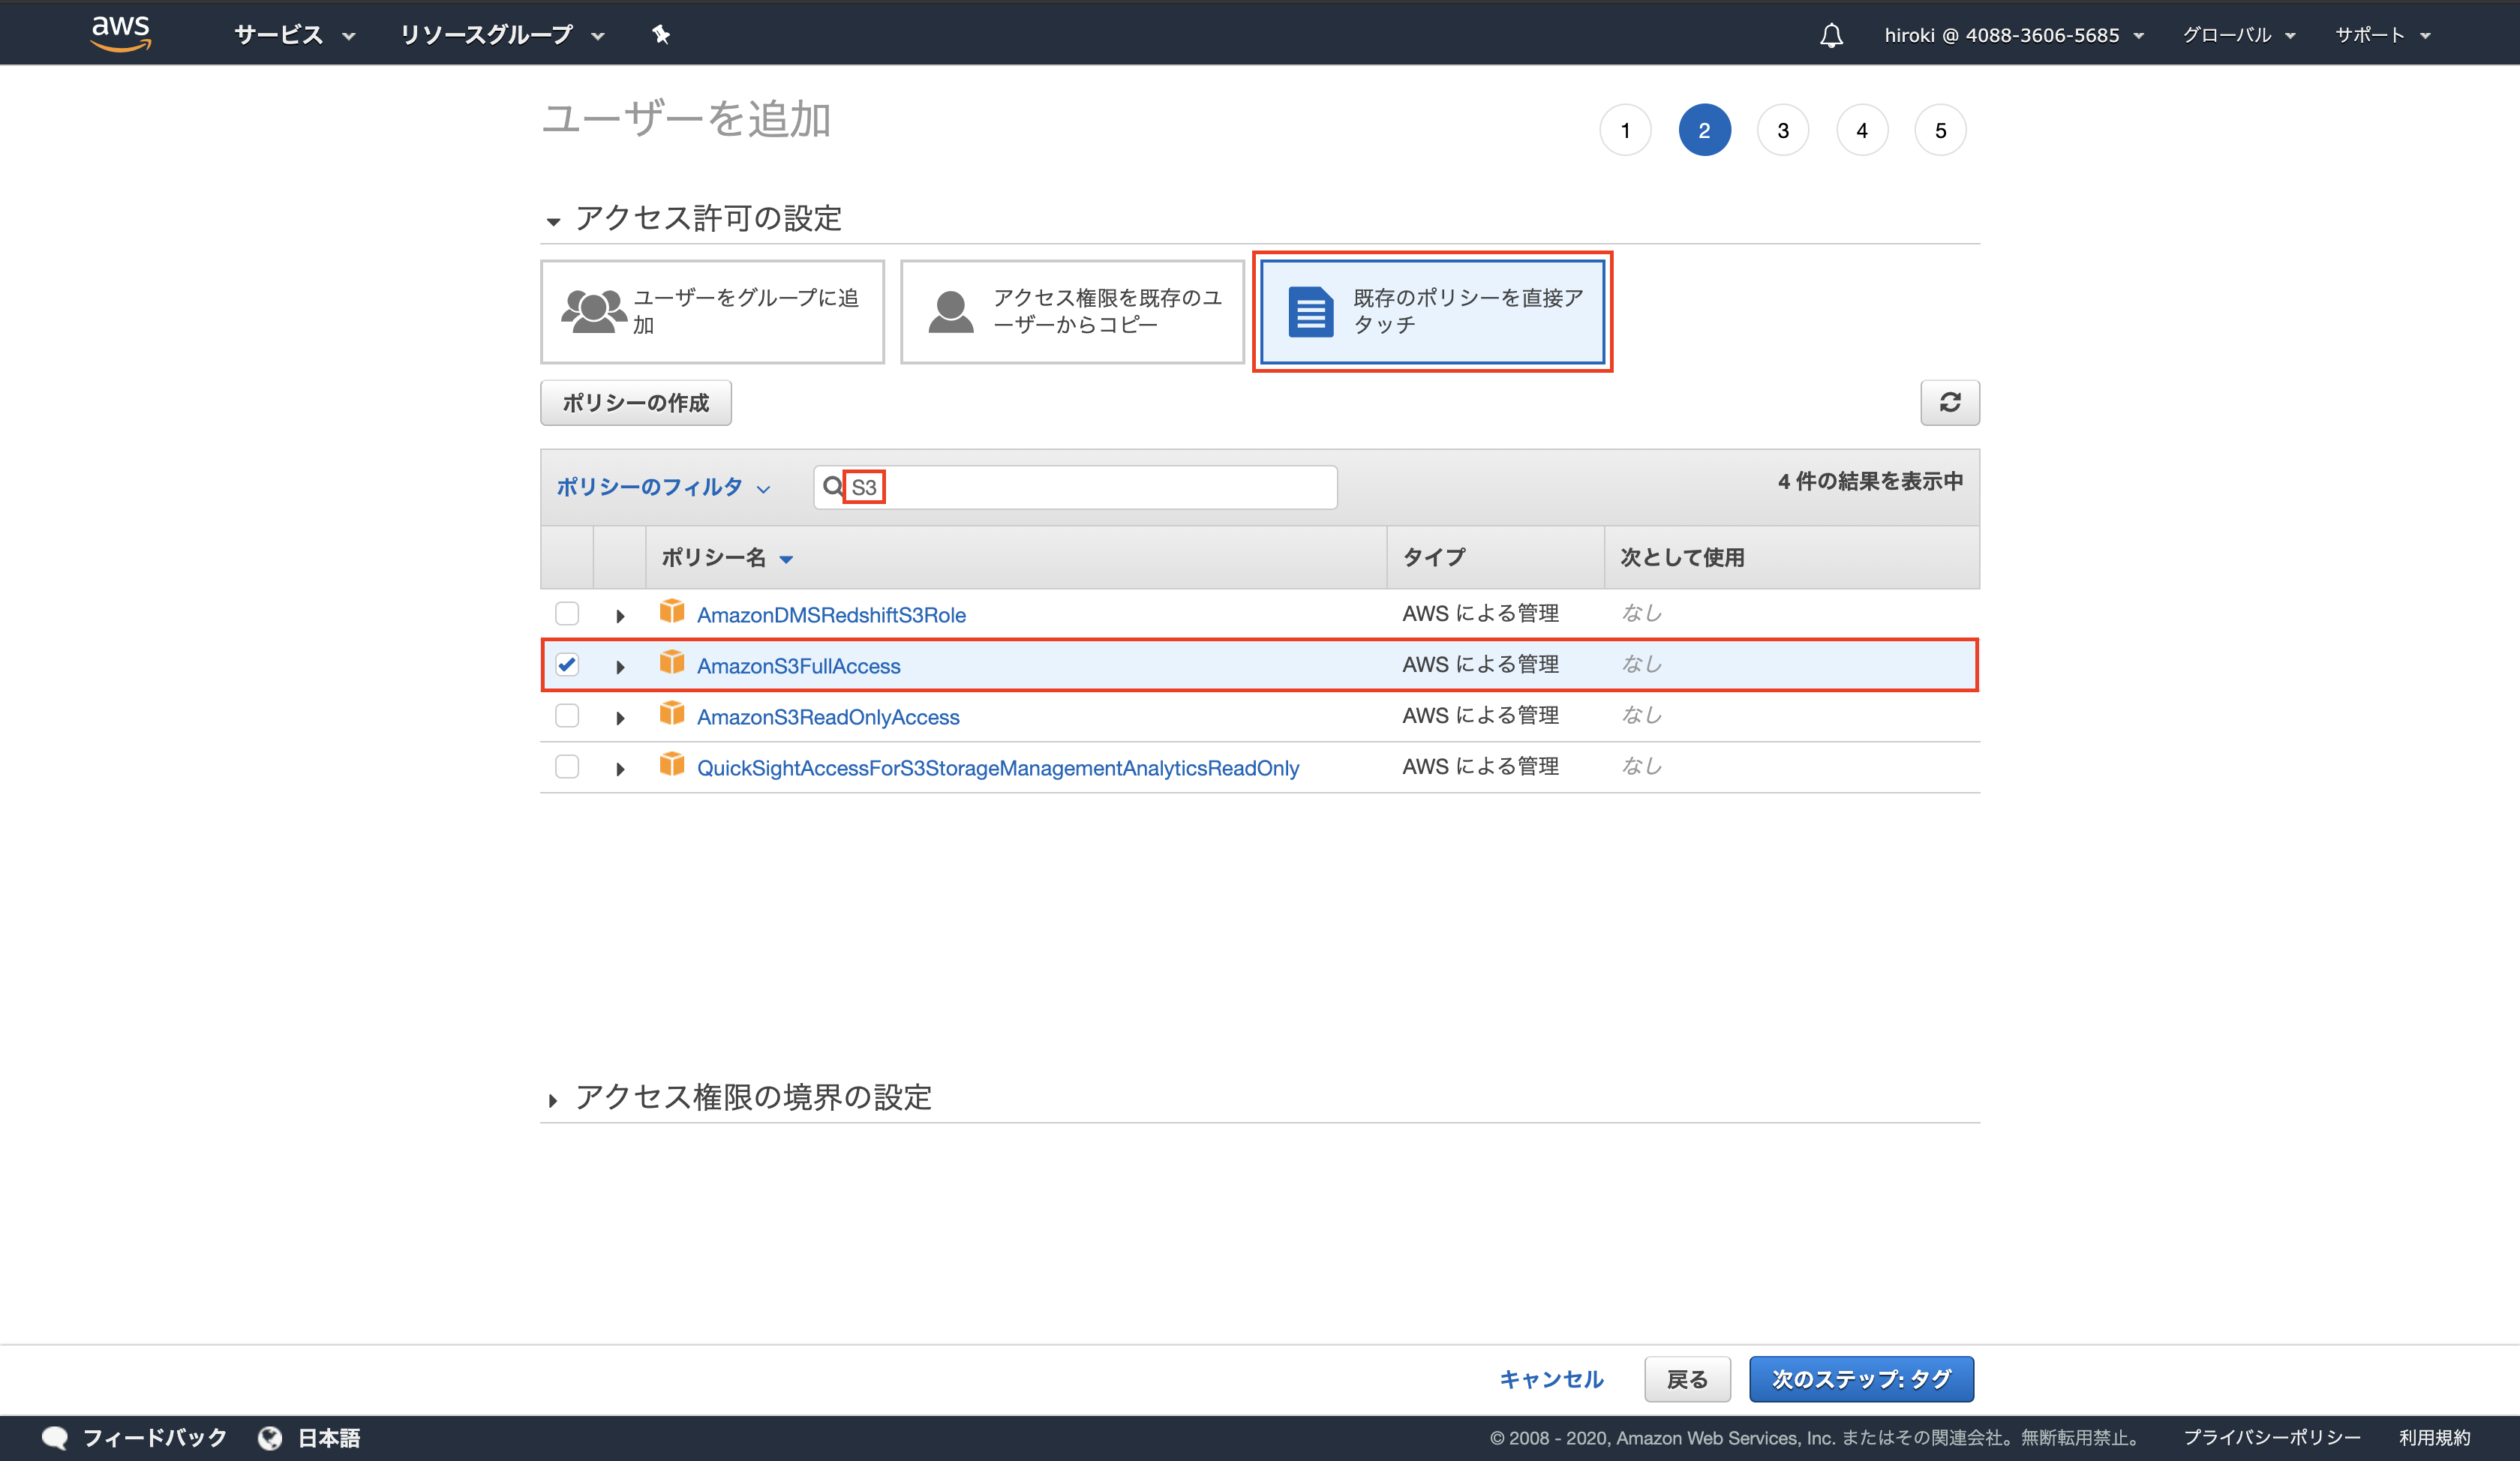Screen dimensions: 2520x1461
Task: Open the QuickSightAccessForS3StorageManagementAnalyticsReadOnly policy link
Action: point(997,768)
